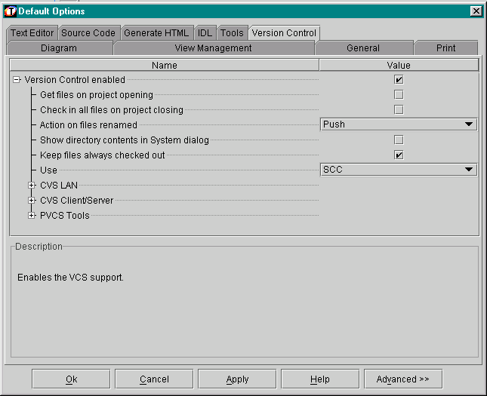Click the Advanced >> button
Screen dimensions: 487x396
click(402, 379)
